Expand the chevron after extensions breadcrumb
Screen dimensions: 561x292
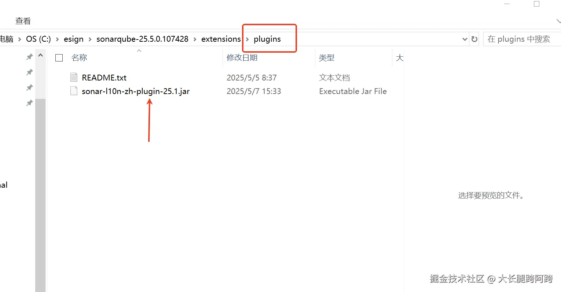pyautogui.click(x=247, y=39)
